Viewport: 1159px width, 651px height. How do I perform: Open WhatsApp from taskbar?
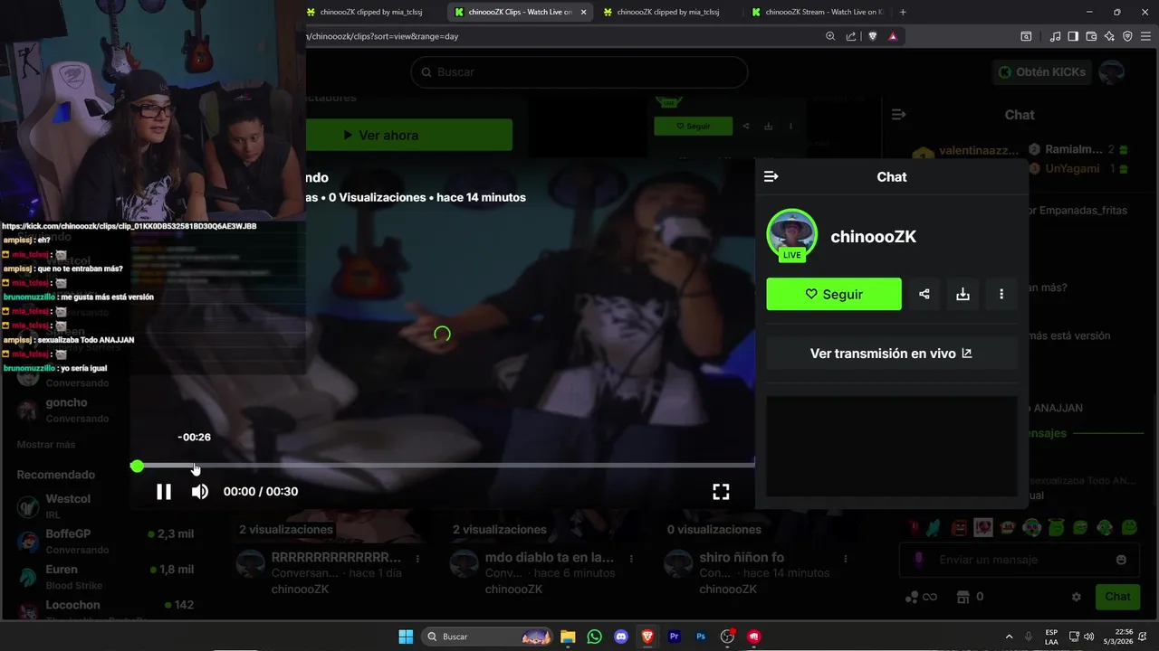594,637
